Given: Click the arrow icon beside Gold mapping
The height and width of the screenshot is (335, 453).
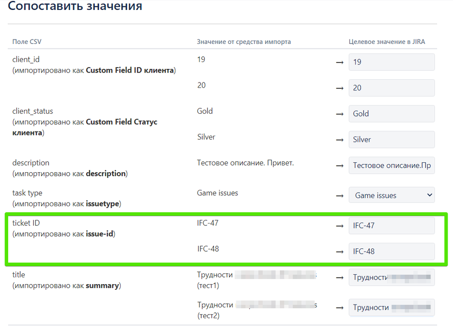Looking at the screenshot, I should [340, 114].
